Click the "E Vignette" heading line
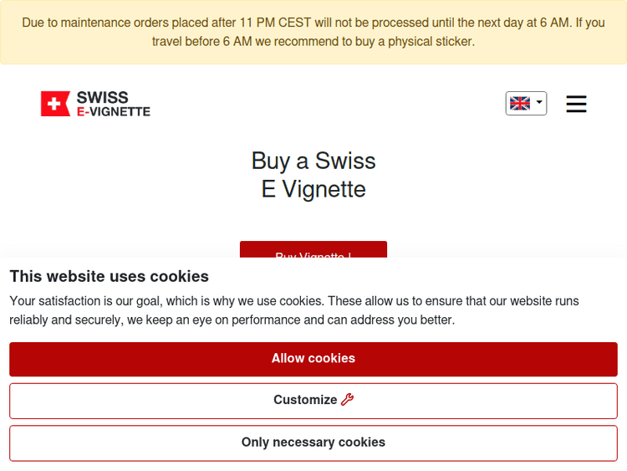Screen dimensions: 627x471 (x=313, y=189)
